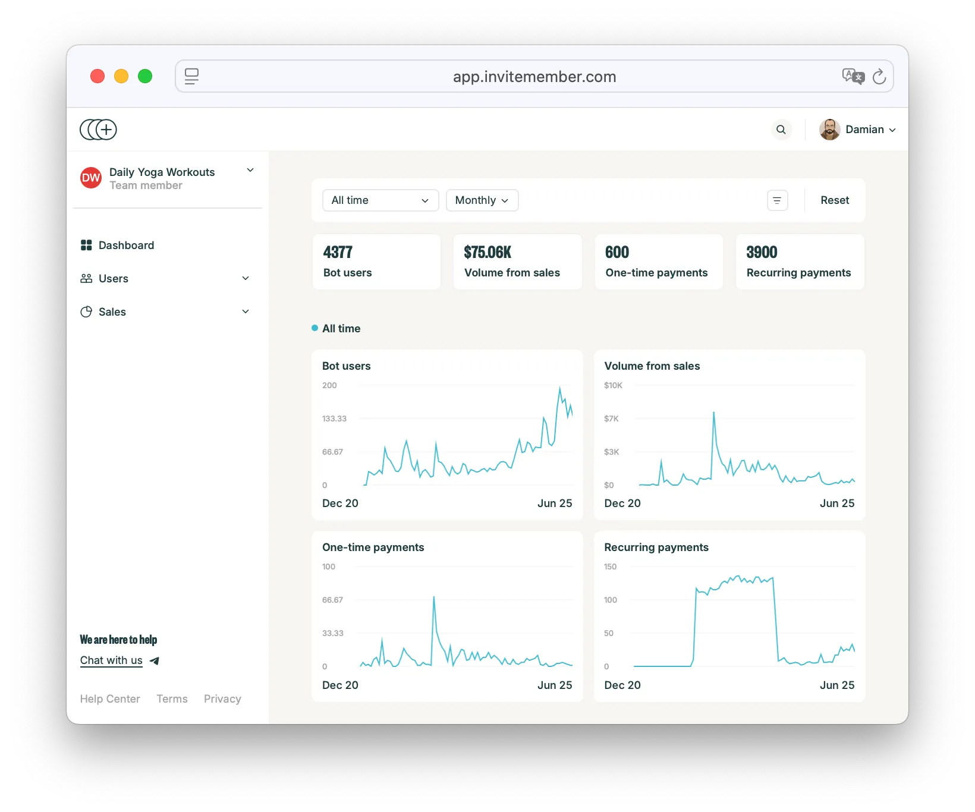The height and width of the screenshot is (812, 975).
Task: Open the Chat with us link
Action: 111,660
